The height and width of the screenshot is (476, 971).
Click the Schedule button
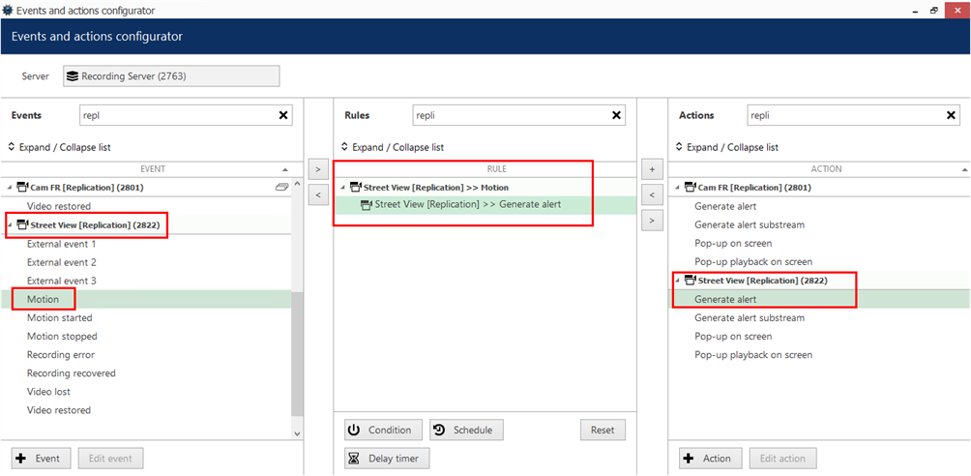point(466,430)
